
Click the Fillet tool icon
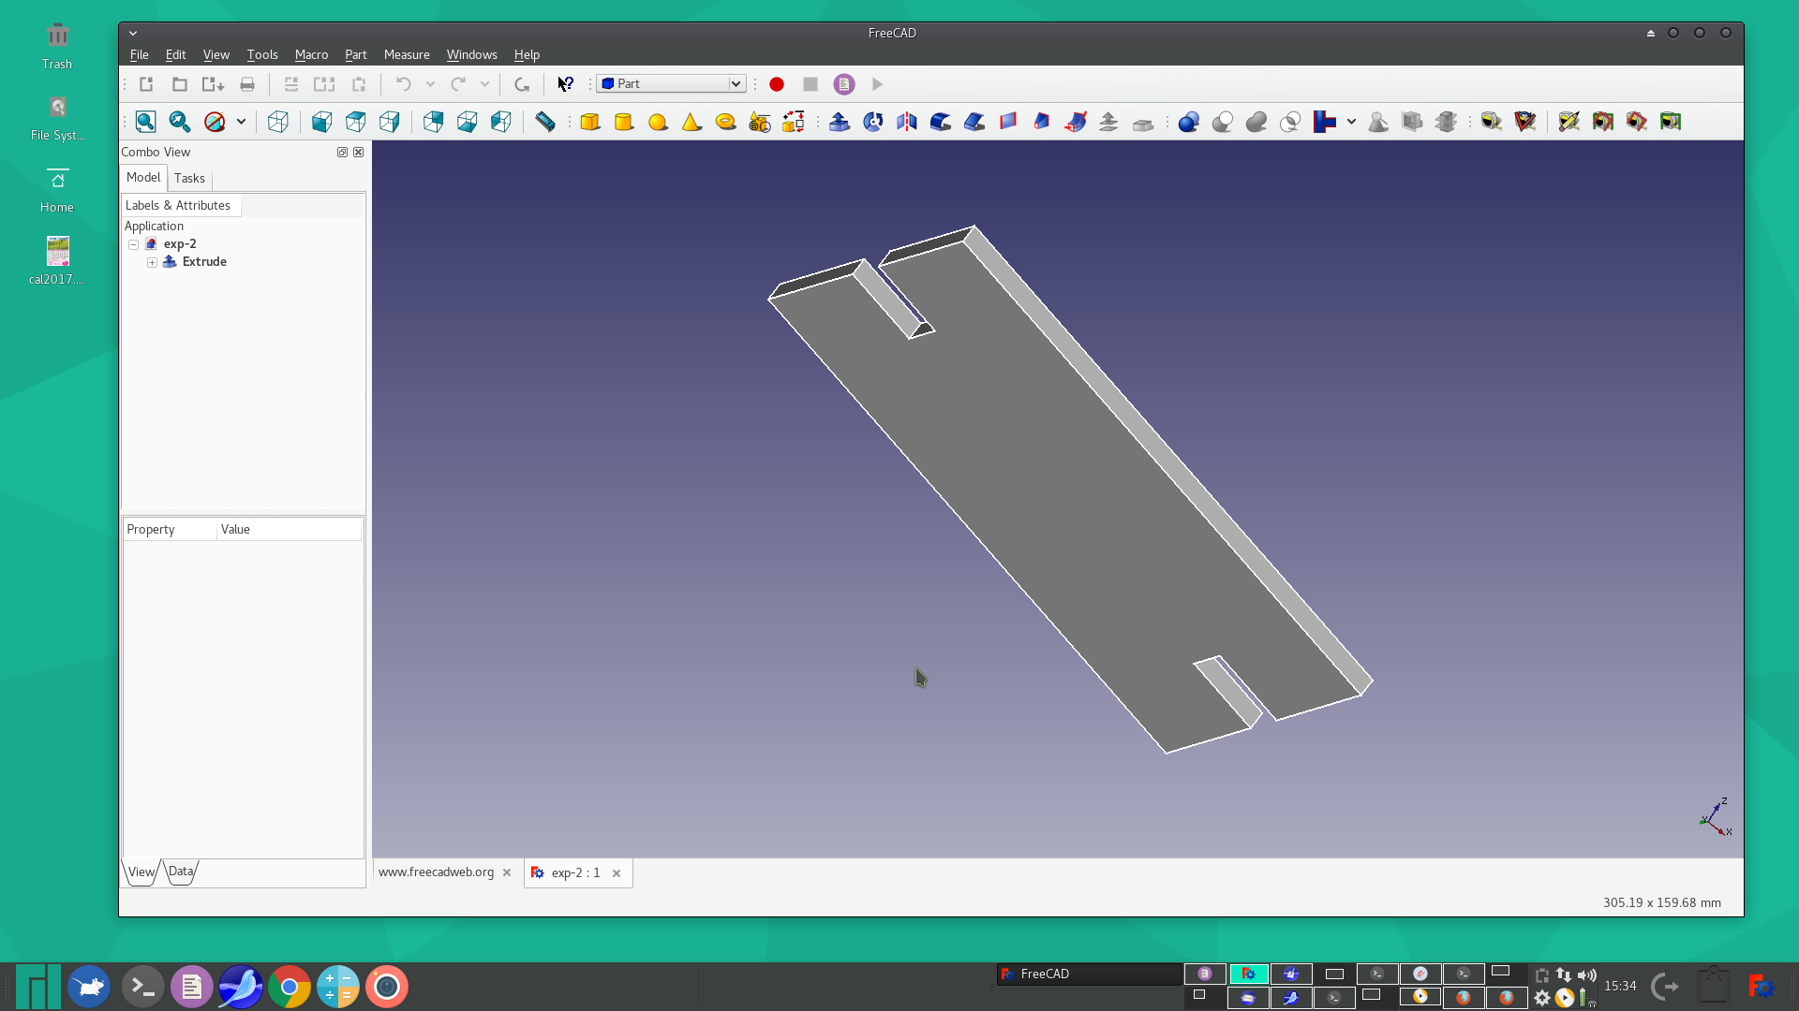click(x=941, y=122)
